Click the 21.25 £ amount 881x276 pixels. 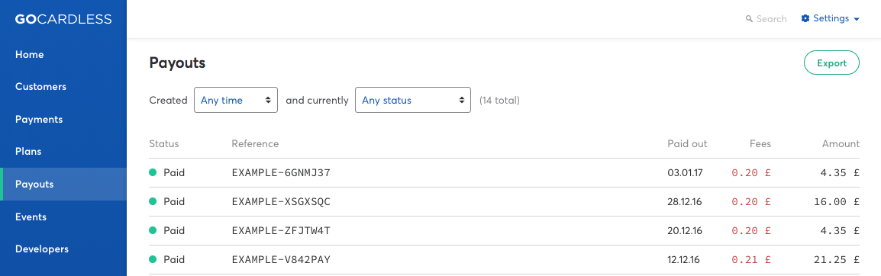(837, 260)
